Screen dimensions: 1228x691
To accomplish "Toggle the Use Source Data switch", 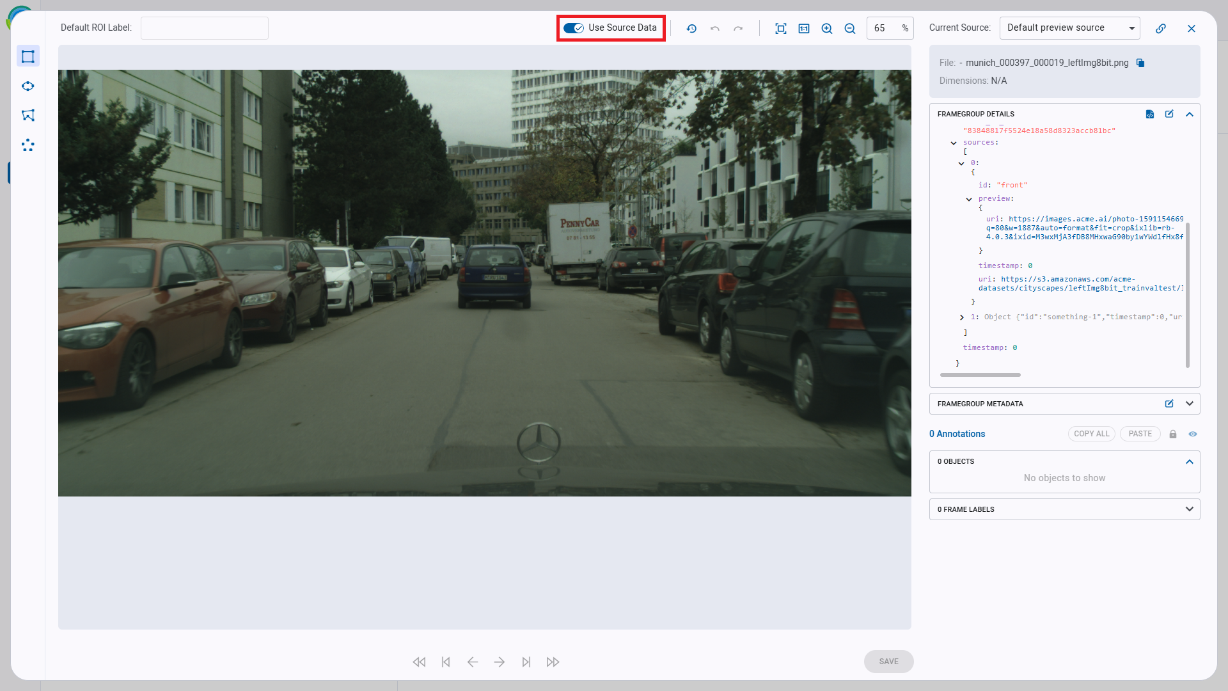I will pyautogui.click(x=572, y=28).
